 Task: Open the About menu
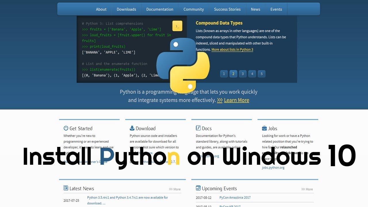coord(101,9)
